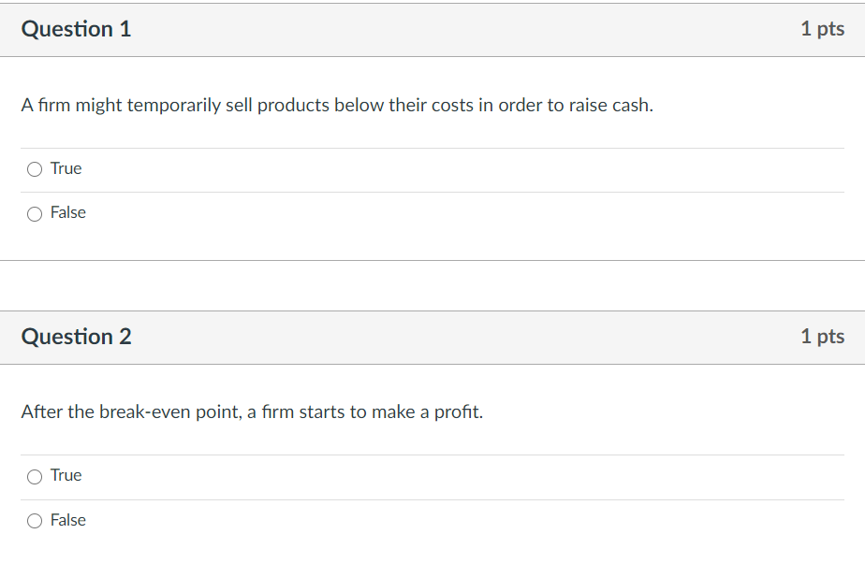Image resolution: width=865 pixels, height=563 pixels.
Task: Click the True text label in Question 2
Action: pyautogui.click(x=66, y=476)
